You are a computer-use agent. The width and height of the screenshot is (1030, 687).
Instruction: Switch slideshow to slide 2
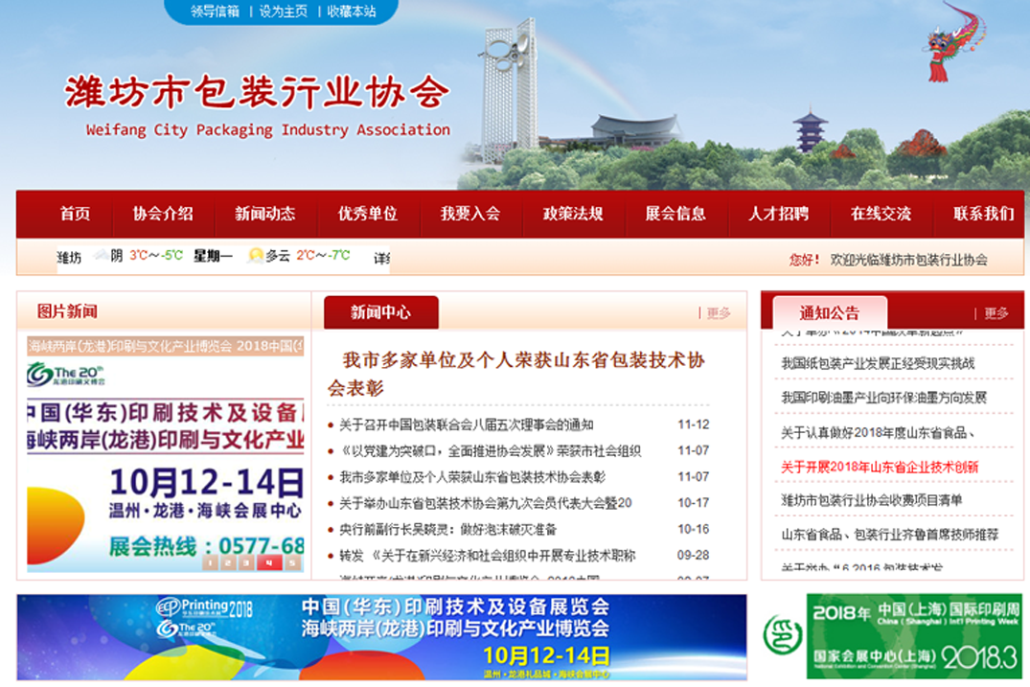227,562
